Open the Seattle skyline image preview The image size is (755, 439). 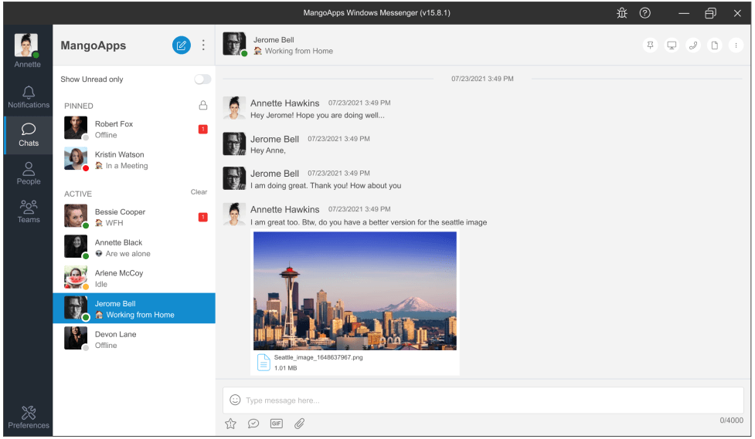[355, 291]
